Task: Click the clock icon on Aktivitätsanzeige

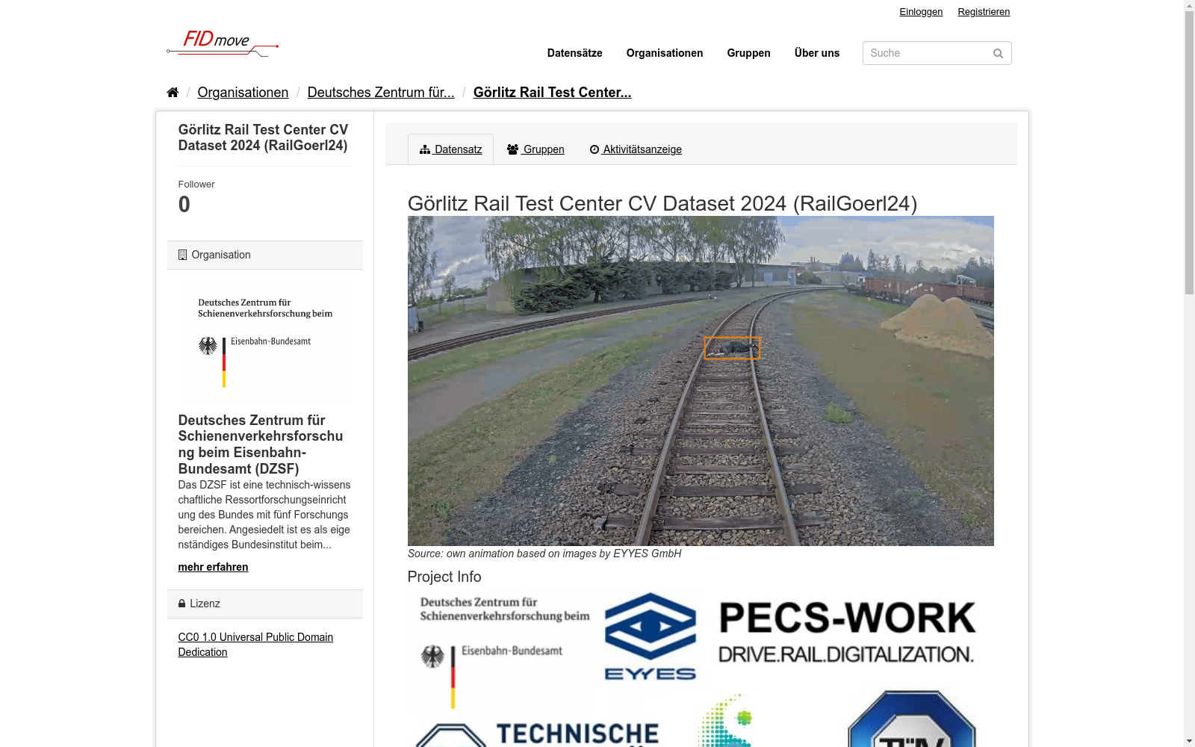Action: tap(594, 149)
